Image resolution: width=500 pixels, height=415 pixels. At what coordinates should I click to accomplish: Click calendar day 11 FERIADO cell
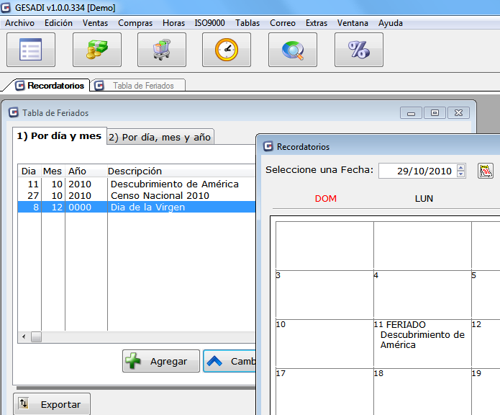point(422,343)
